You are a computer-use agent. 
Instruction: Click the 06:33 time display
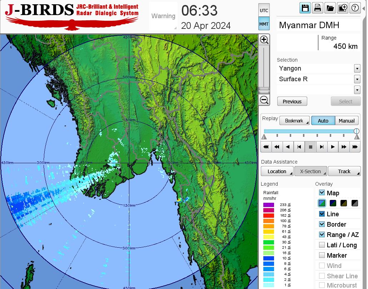[x=199, y=11]
